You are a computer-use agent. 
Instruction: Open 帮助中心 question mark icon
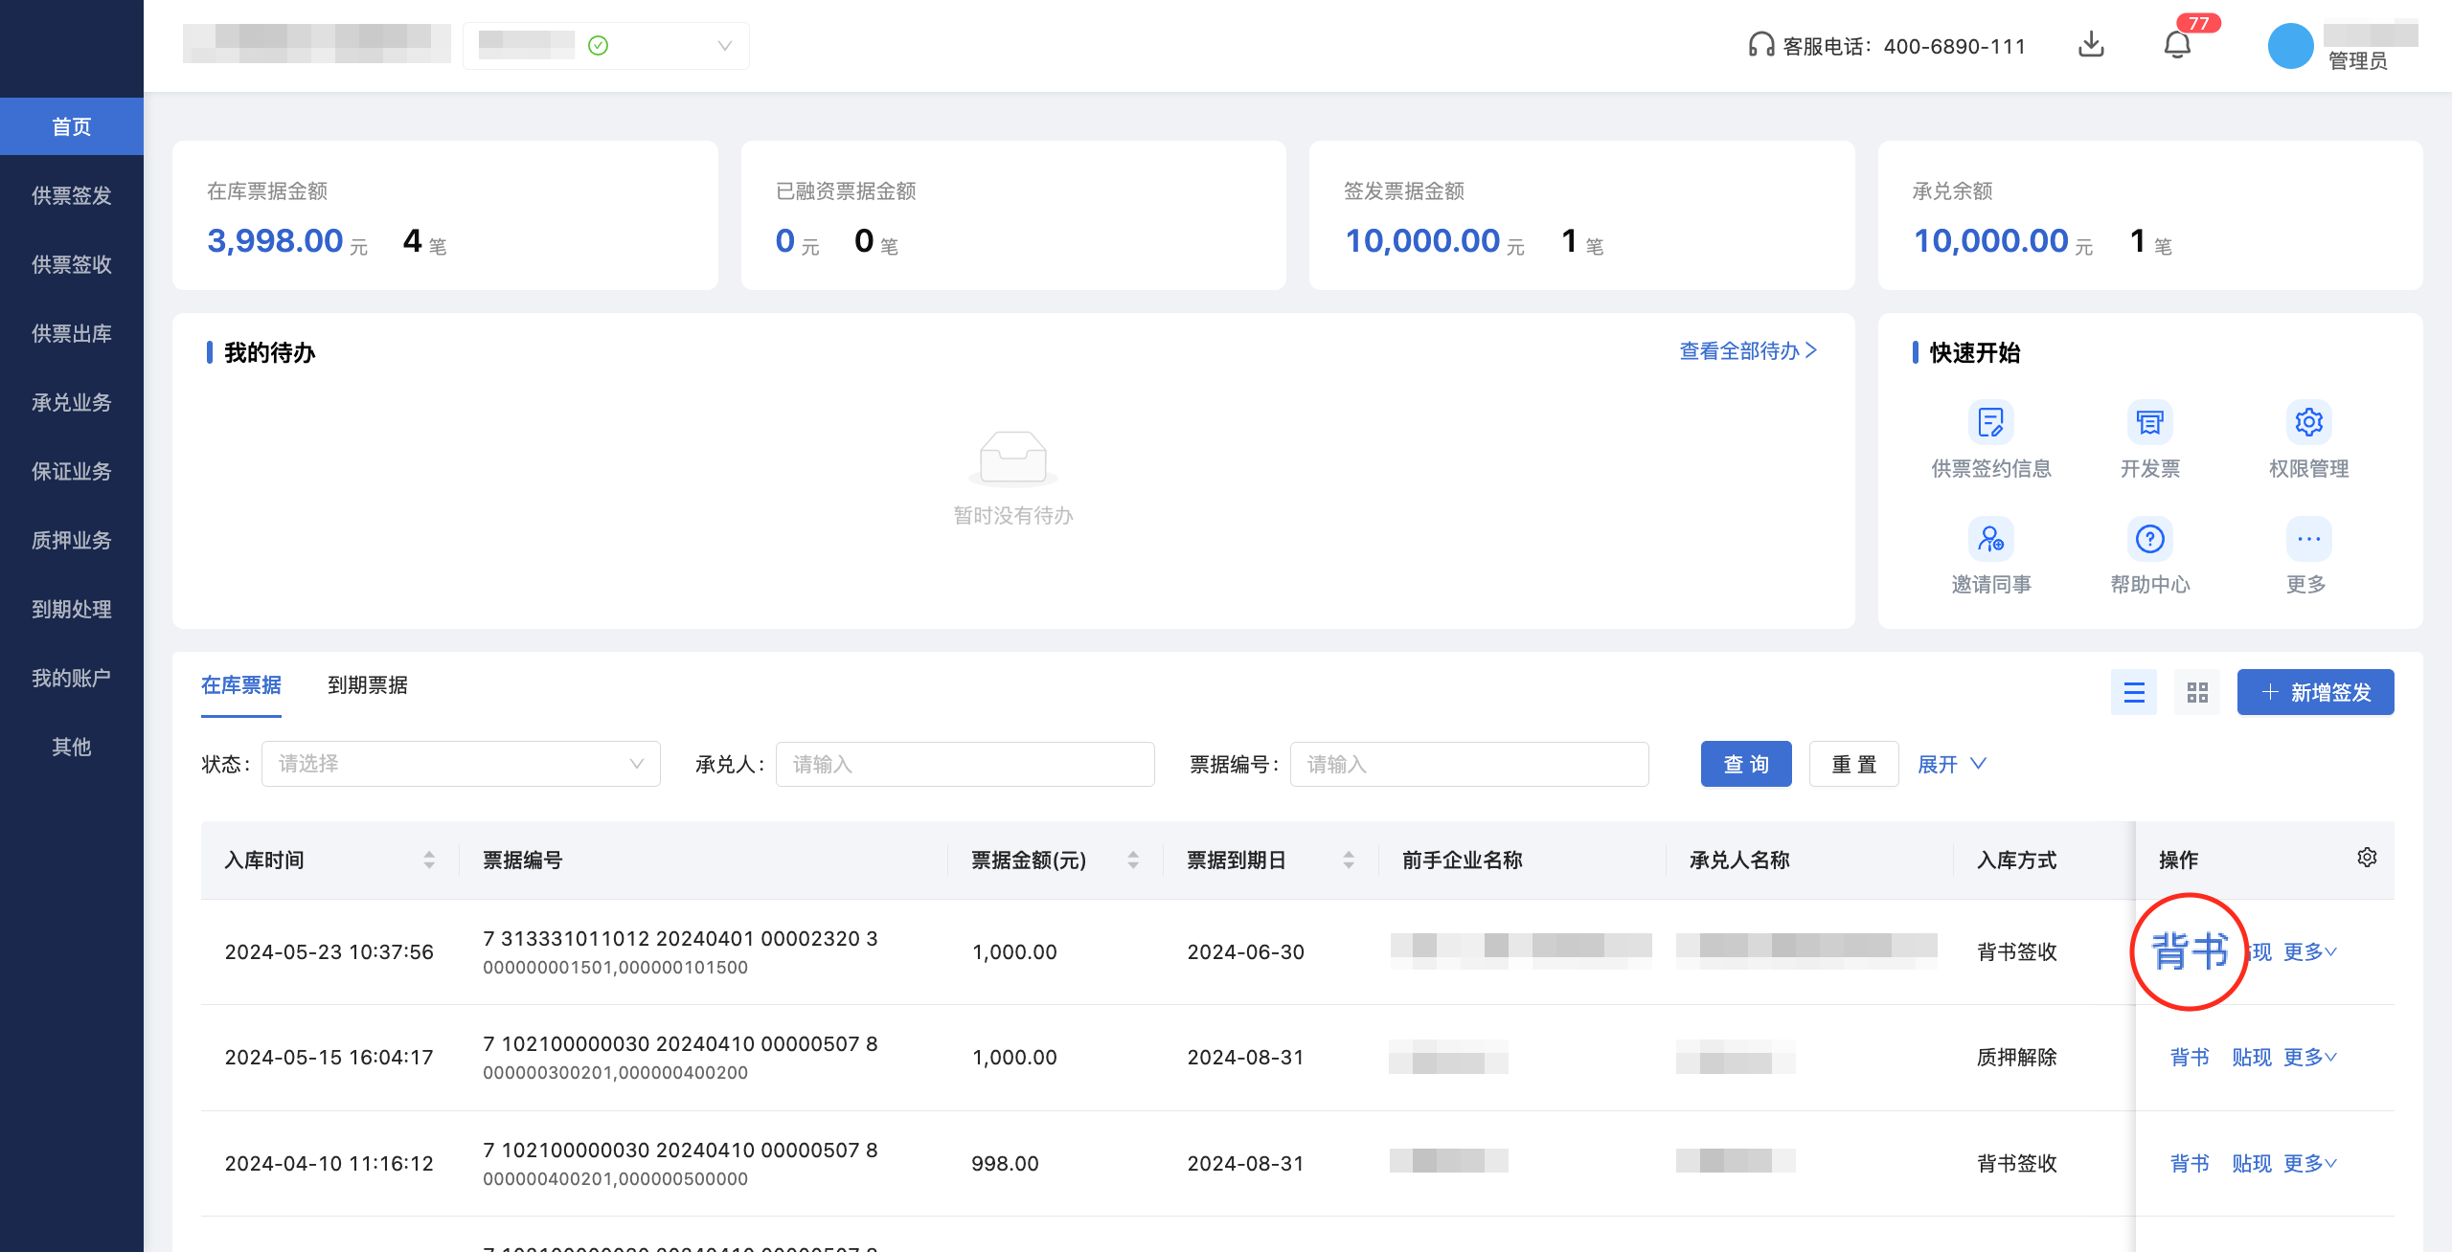[2149, 539]
